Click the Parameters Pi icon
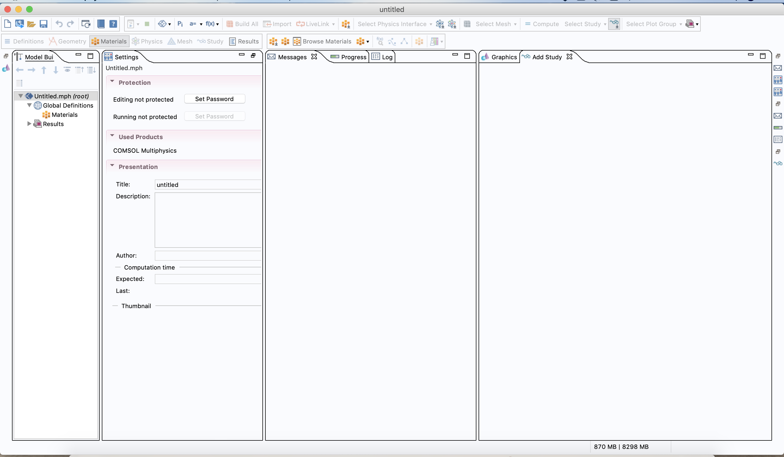Screen dimensions: 784x457 click(x=180, y=24)
